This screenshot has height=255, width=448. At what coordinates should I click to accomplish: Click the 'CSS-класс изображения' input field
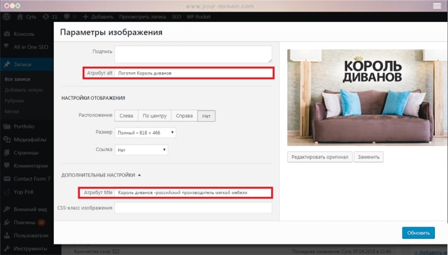(x=193, y=208)
